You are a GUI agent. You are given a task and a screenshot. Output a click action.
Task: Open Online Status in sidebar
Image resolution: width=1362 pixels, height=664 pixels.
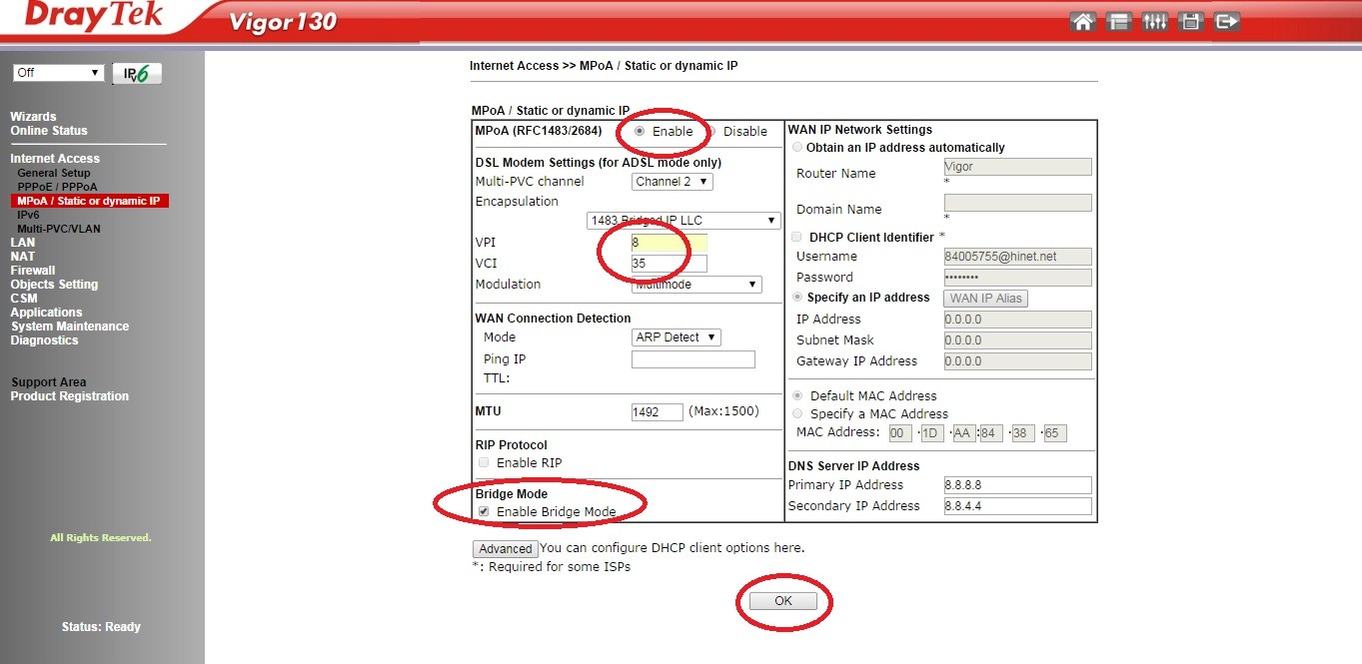(49, 131)
